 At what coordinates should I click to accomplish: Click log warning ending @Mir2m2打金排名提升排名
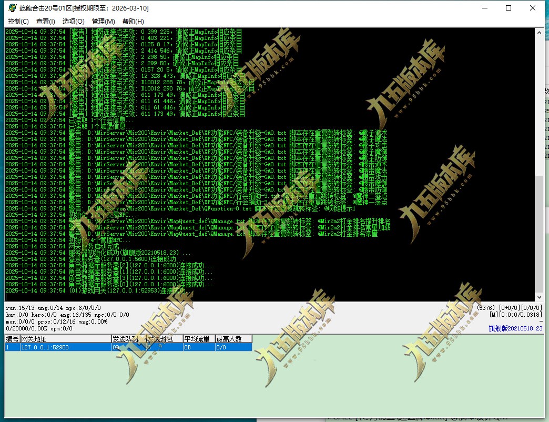pos(198,221)
